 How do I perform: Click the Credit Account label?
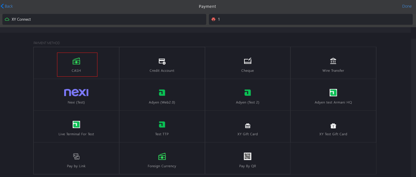tap(162, 71)
